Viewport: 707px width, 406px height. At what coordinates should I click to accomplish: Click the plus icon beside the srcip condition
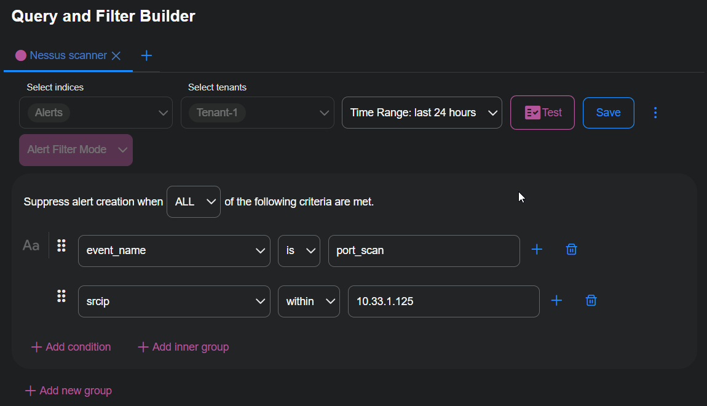pos(556,300)
